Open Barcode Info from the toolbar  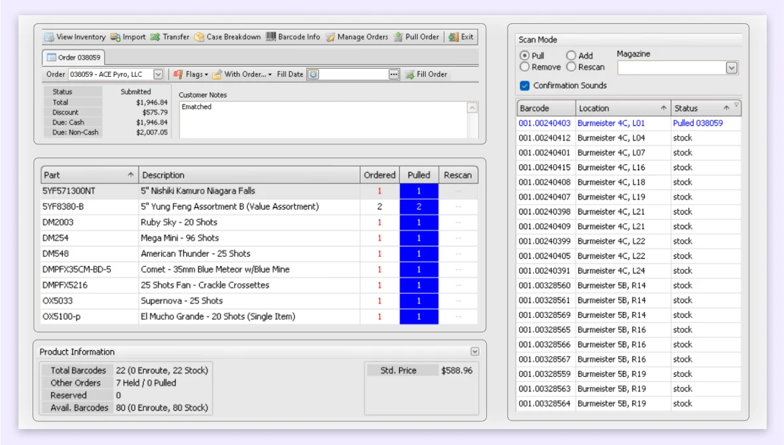point(271,37)
